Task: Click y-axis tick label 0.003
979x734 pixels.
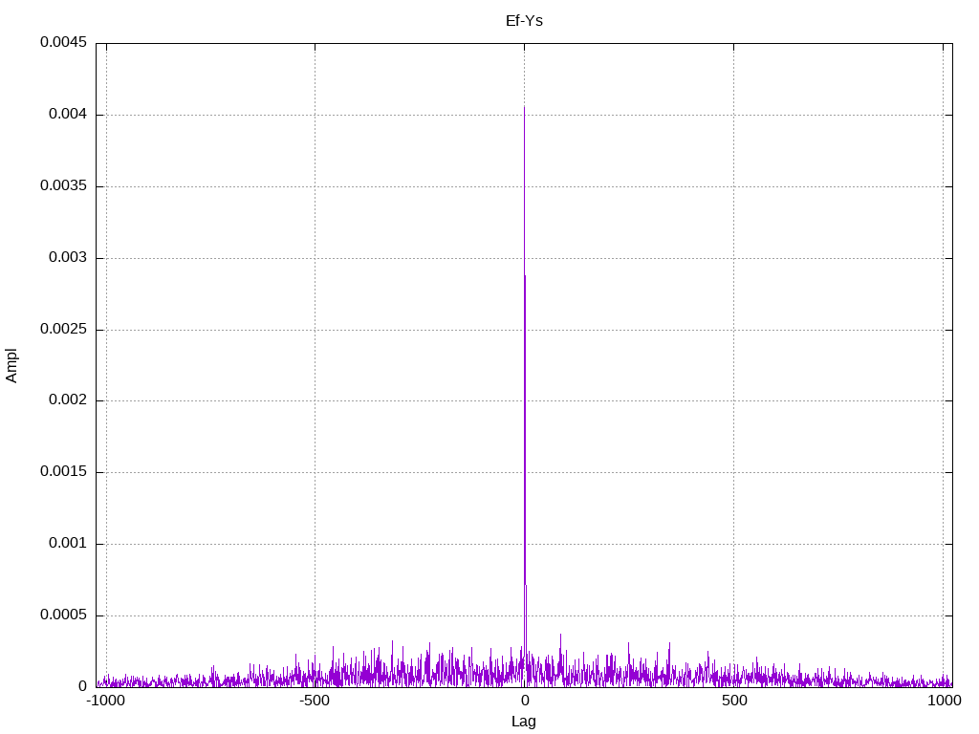Action: tap(68, 257)
